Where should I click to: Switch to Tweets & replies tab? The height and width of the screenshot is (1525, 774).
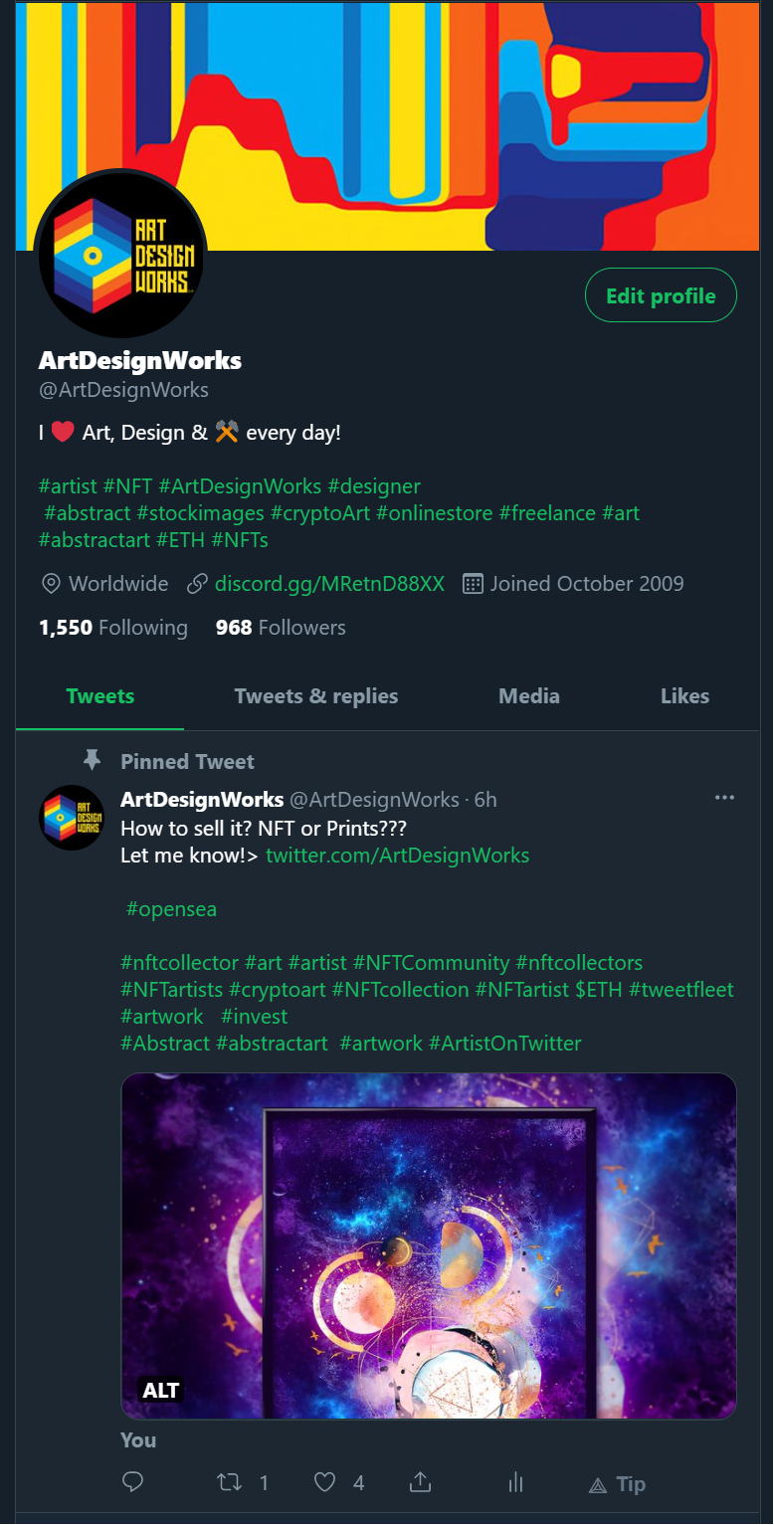pos(315,696)
